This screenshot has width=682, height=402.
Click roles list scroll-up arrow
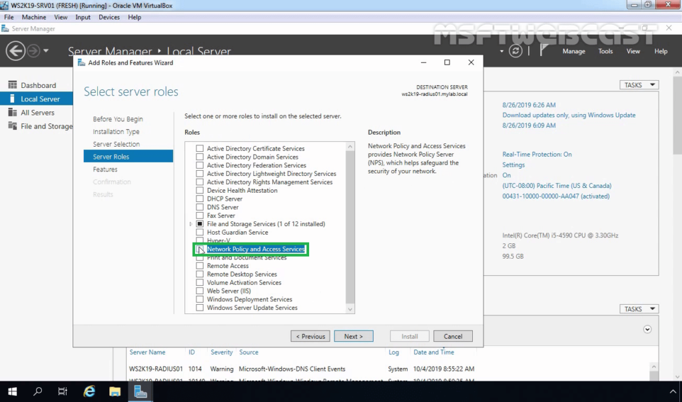tap(350, 147)
